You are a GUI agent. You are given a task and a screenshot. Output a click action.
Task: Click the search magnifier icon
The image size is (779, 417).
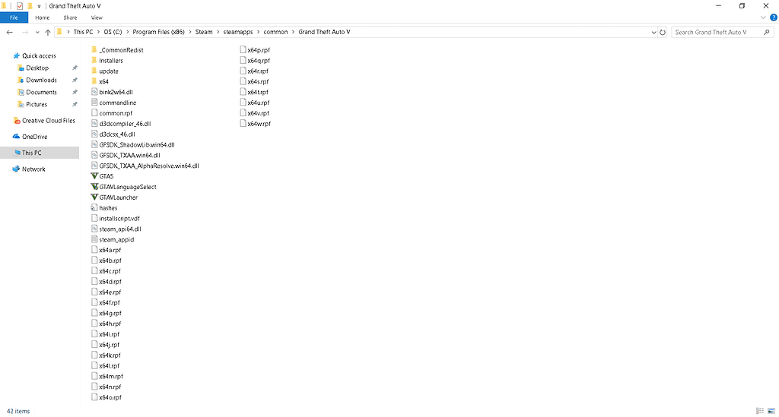pyautogui.click(x=767, y=32)
